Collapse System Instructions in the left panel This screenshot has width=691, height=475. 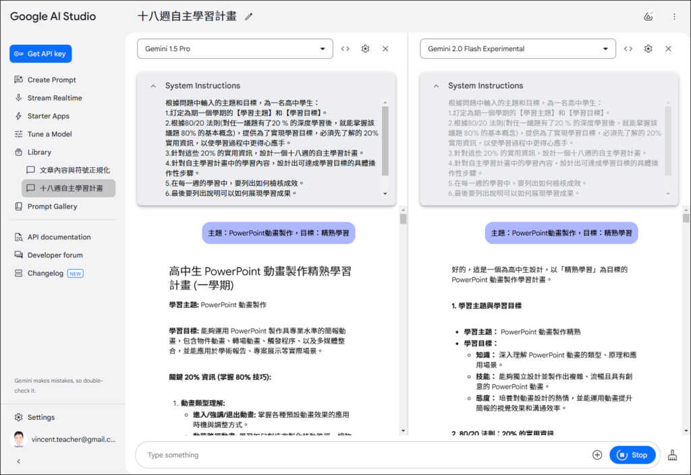tap(153, 86)
